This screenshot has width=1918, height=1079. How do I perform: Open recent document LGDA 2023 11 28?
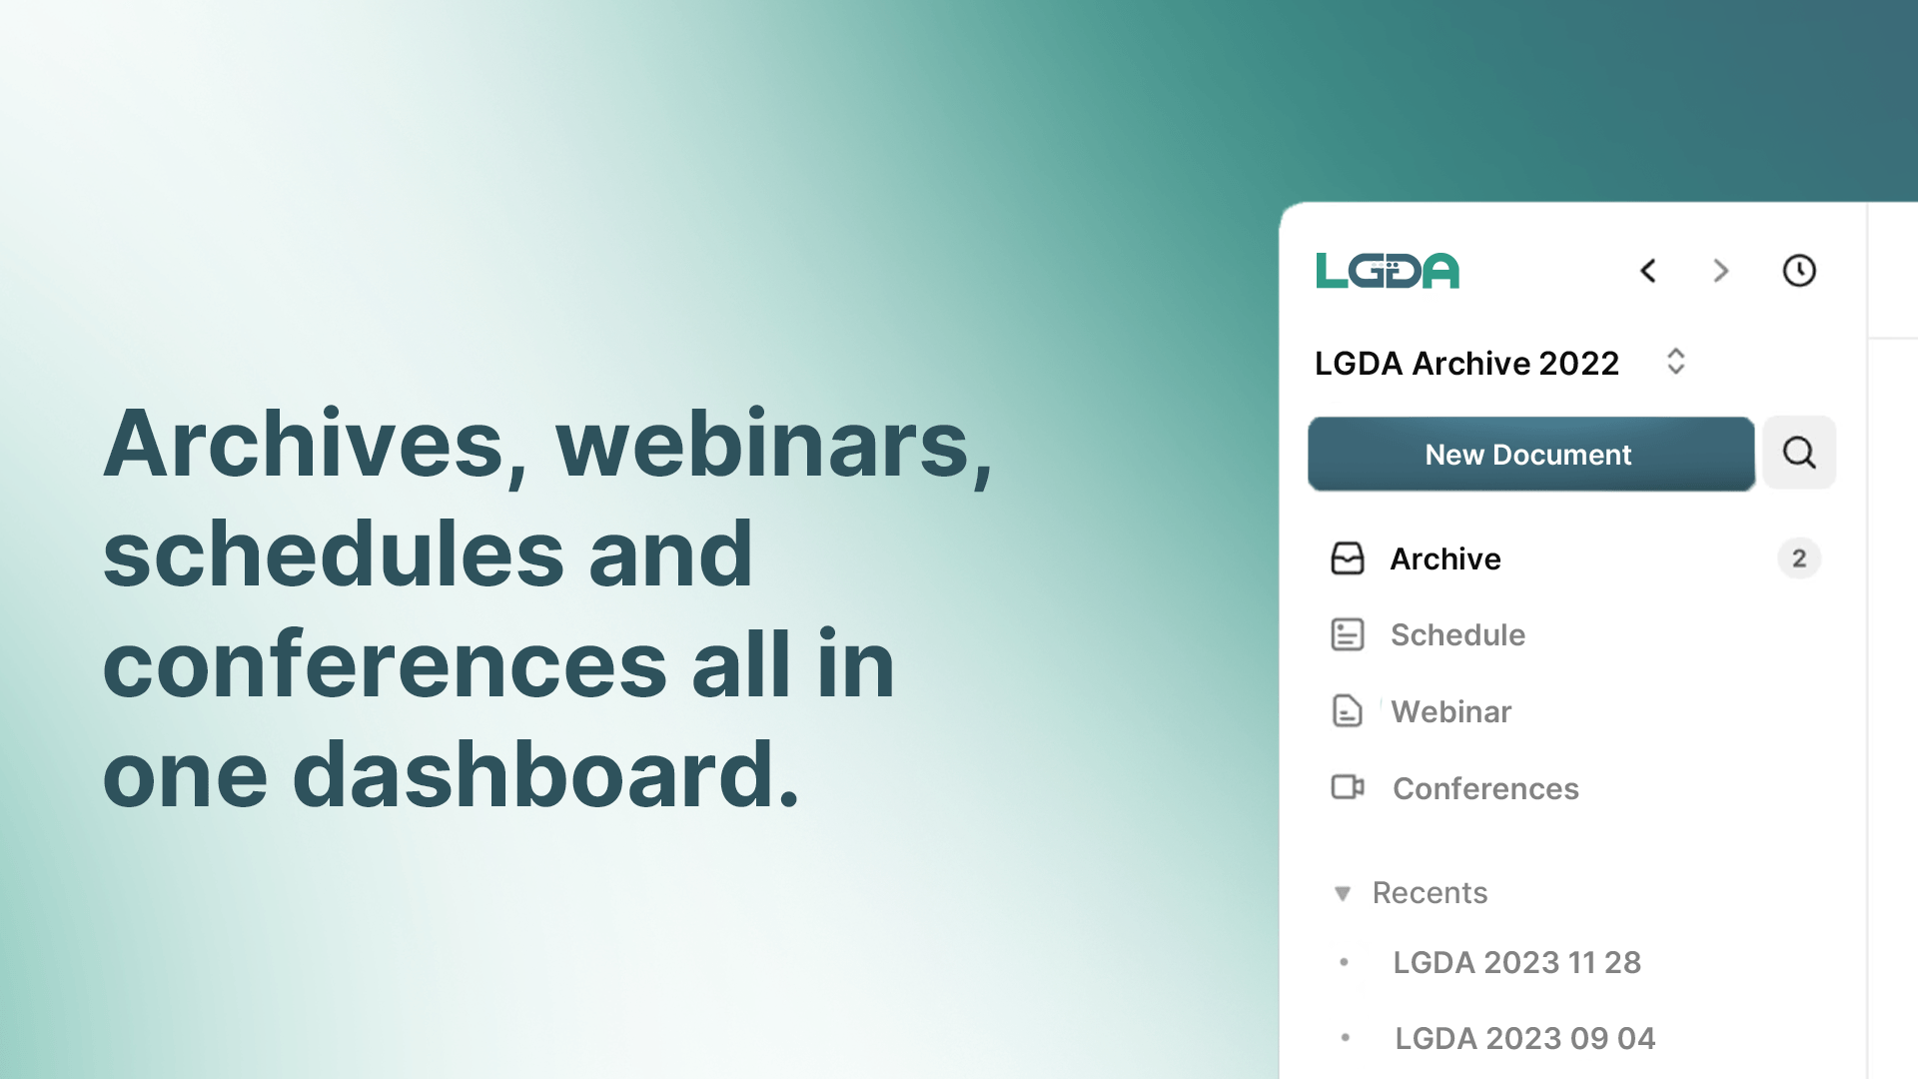pos(1516,962)
